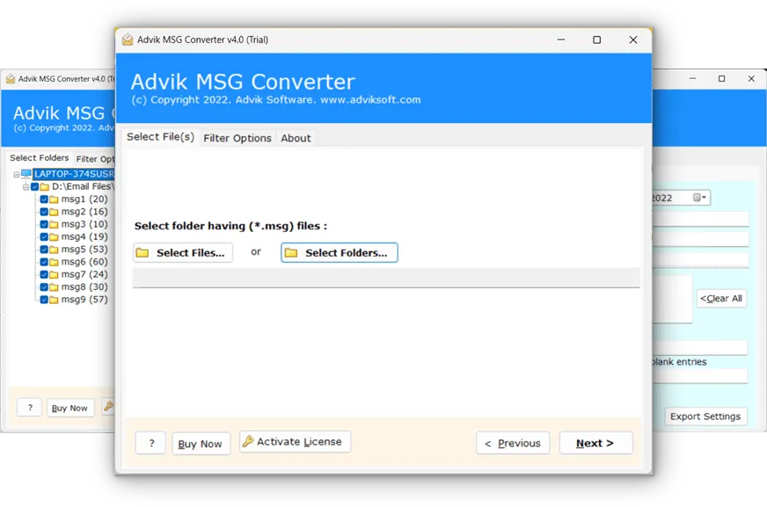Click the folder icon beside msg6 (60)
This screenshot has width=767, height=507.
(54, 262)
